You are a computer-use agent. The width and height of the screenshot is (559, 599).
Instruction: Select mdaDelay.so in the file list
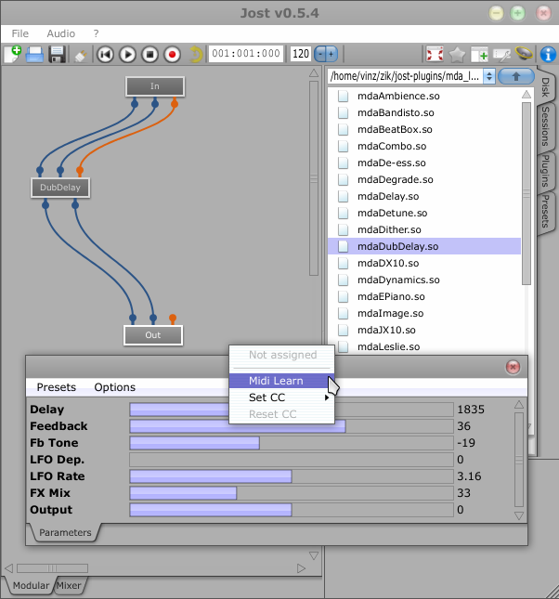[x=424, y=196]
